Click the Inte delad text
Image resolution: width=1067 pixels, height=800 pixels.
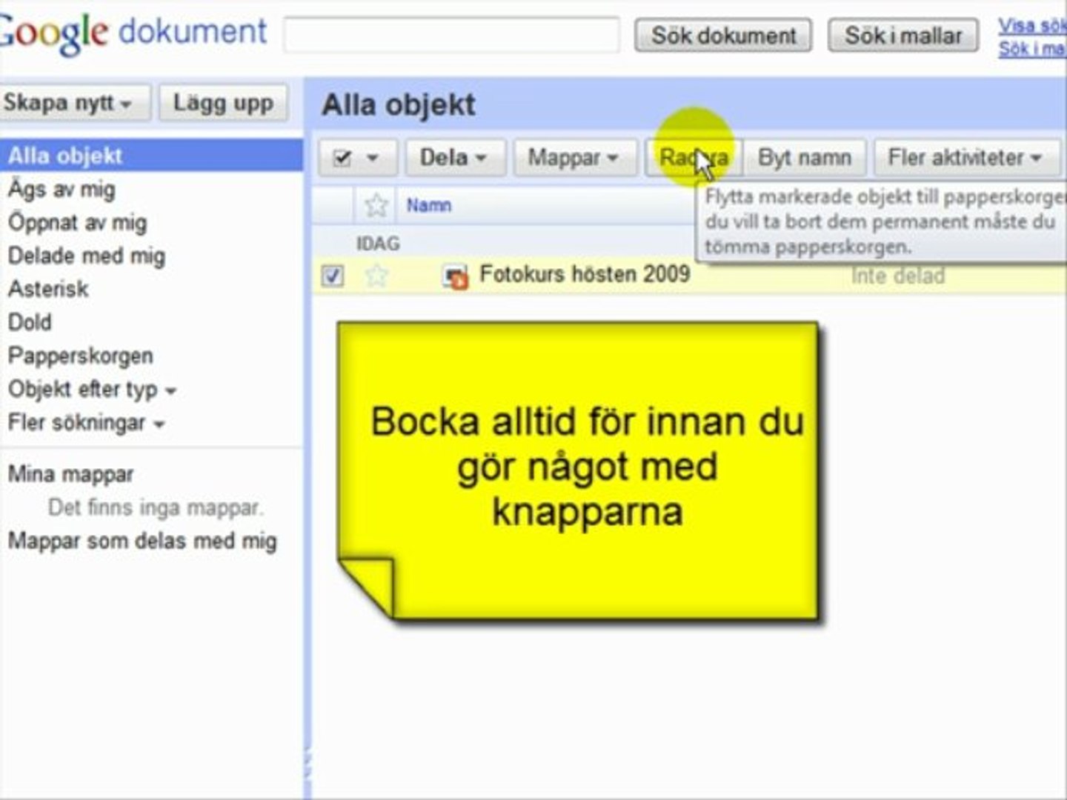898,276
